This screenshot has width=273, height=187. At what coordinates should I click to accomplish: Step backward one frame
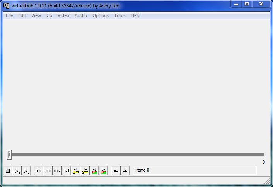pyautogui.click(x=48, y=171)
